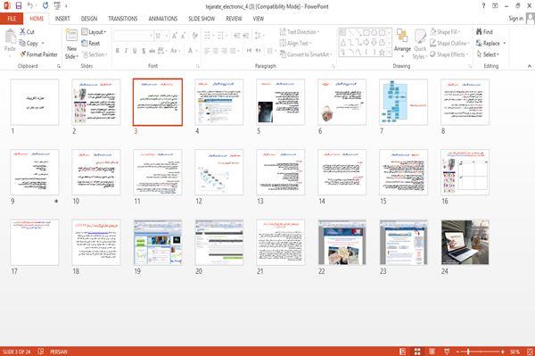
Task: Fit slide to window icon in status bar
Action: click(530, 352)
